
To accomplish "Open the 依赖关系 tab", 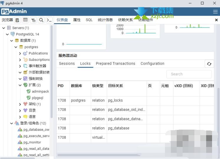I will [x=125, y=20].
